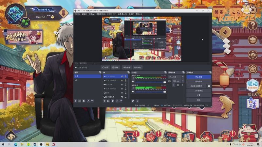This screenshot has height=147, width=262.
Task: Pop out the 混音器 dock with float icon
Action: point(165,72)
